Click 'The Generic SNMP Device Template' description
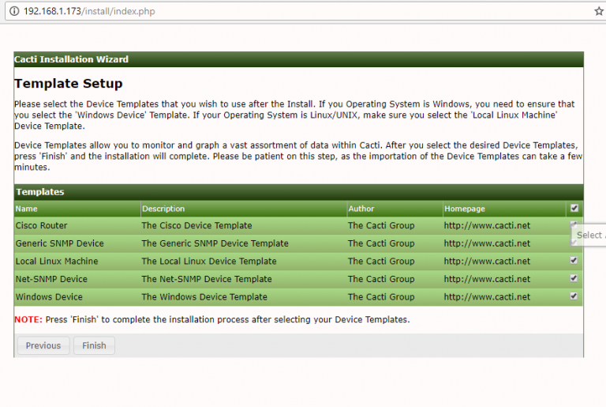 click(215, 243)
